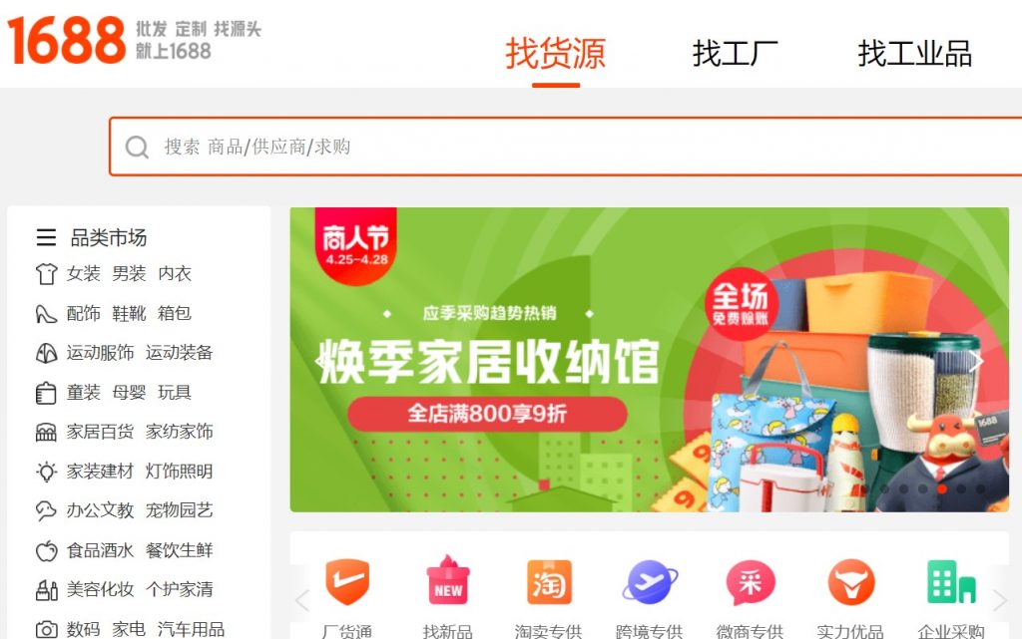The height and width of the screenshot is (639, 1022).
Task: Select the 微商专供 pink bubble icon
Action: click(751, 582)
